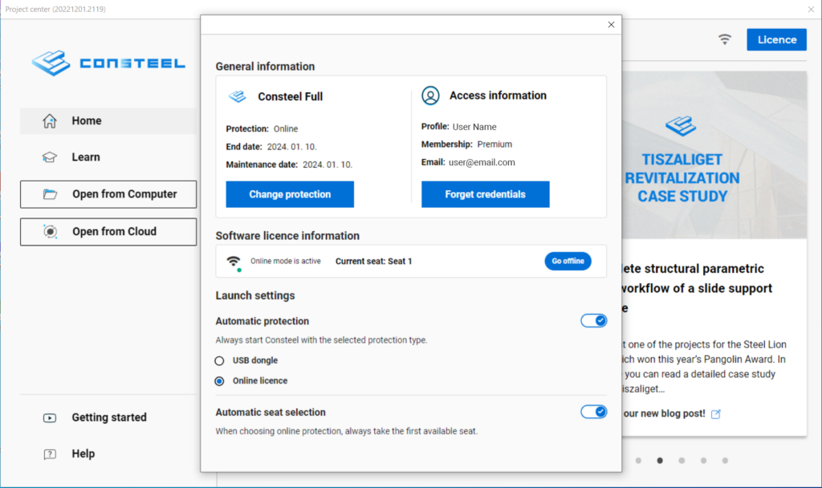Click the folder icon for Open from Computer
This screenshot has height=488, width=822.
[x=51, y=194]
